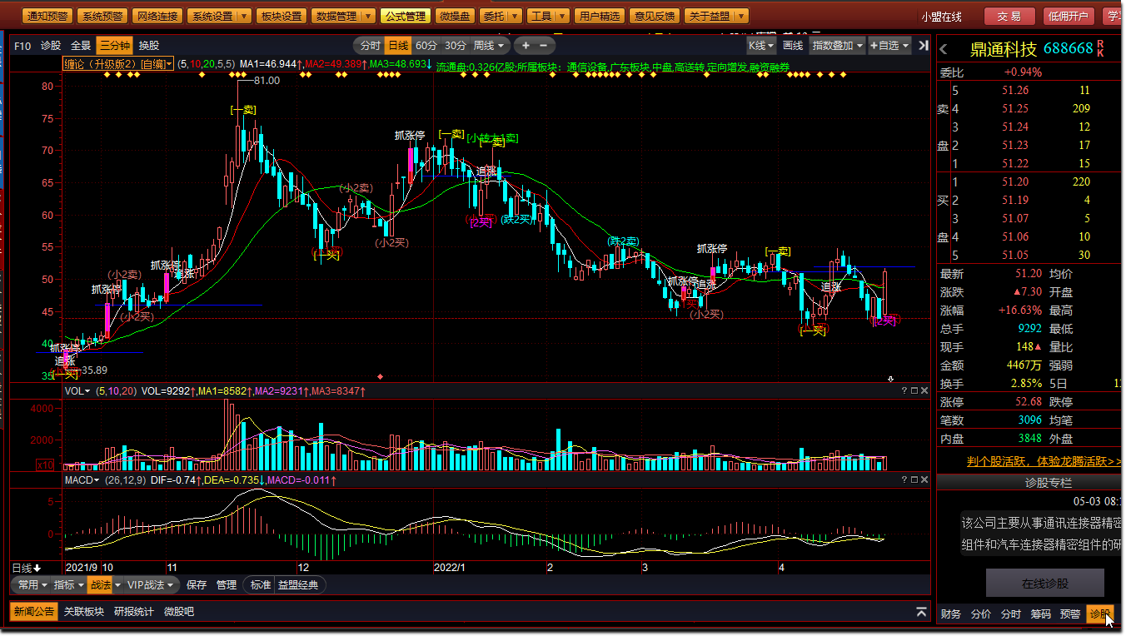Open the 关于益盟 menu

click(716, 16)
